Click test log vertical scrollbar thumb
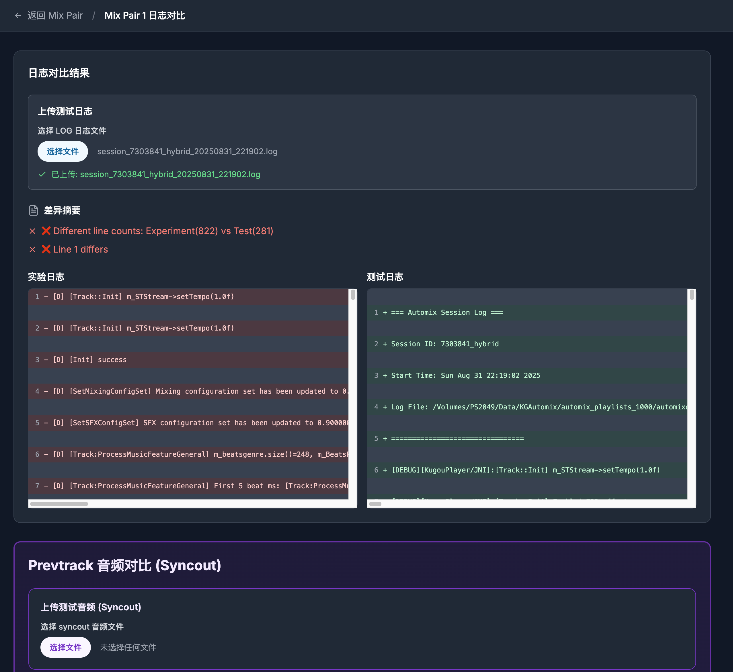 (692, 294)
